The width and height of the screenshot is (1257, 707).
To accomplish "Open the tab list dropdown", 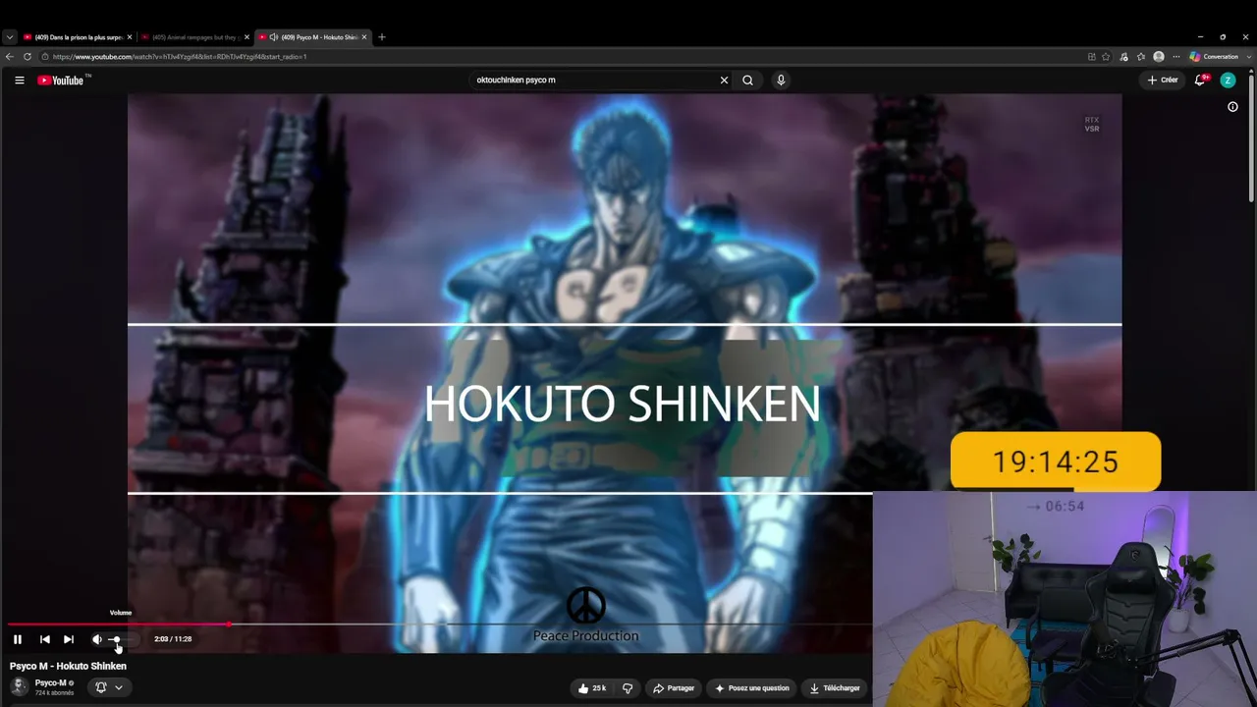I will (10, 37).
